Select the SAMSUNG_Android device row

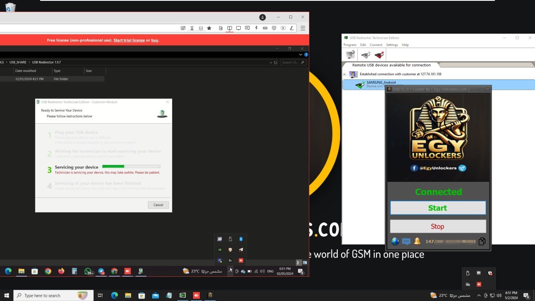[438, 84]
